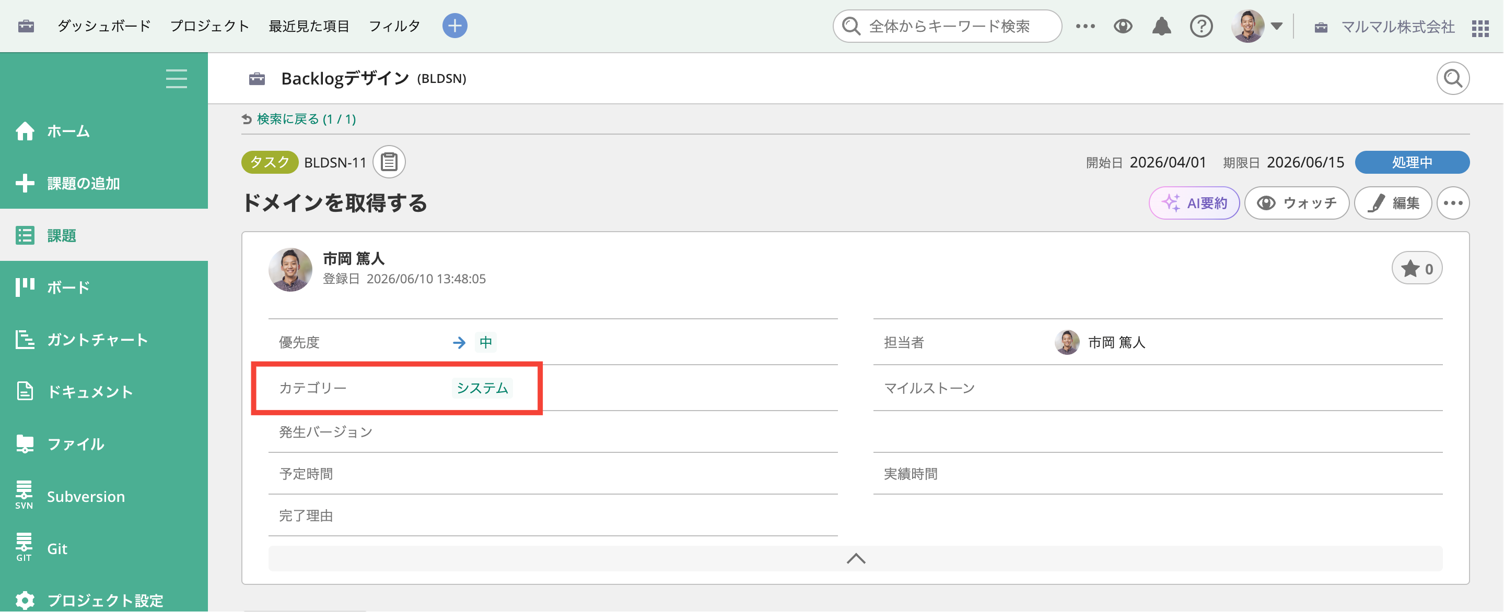
Task: Click the GIT icon
Action: point(24,547)
